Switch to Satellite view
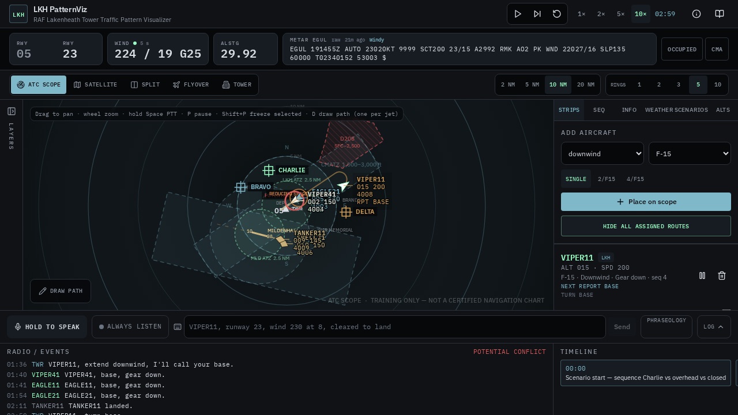This screenshot has width=738, height=415. click(x=96, y=85)
